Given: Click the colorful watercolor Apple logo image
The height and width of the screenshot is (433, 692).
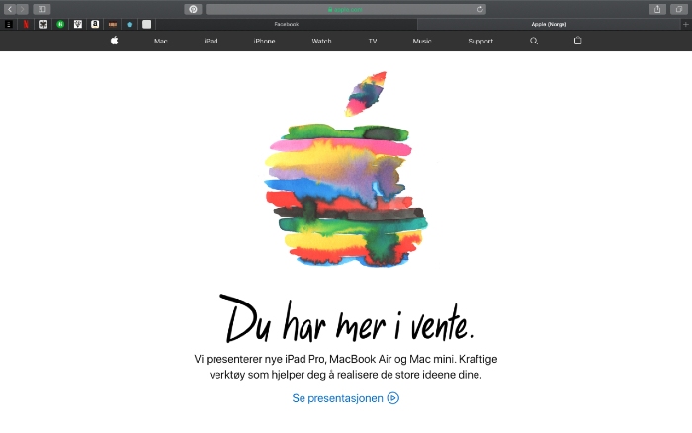Looking at the screenshot, I should [346, 169].
